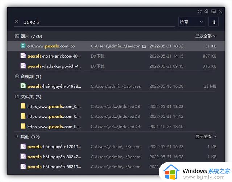Open https_www.pexels.com folder dated 18:02
This screenshot has height=182, width=232.
click(116, 106)
